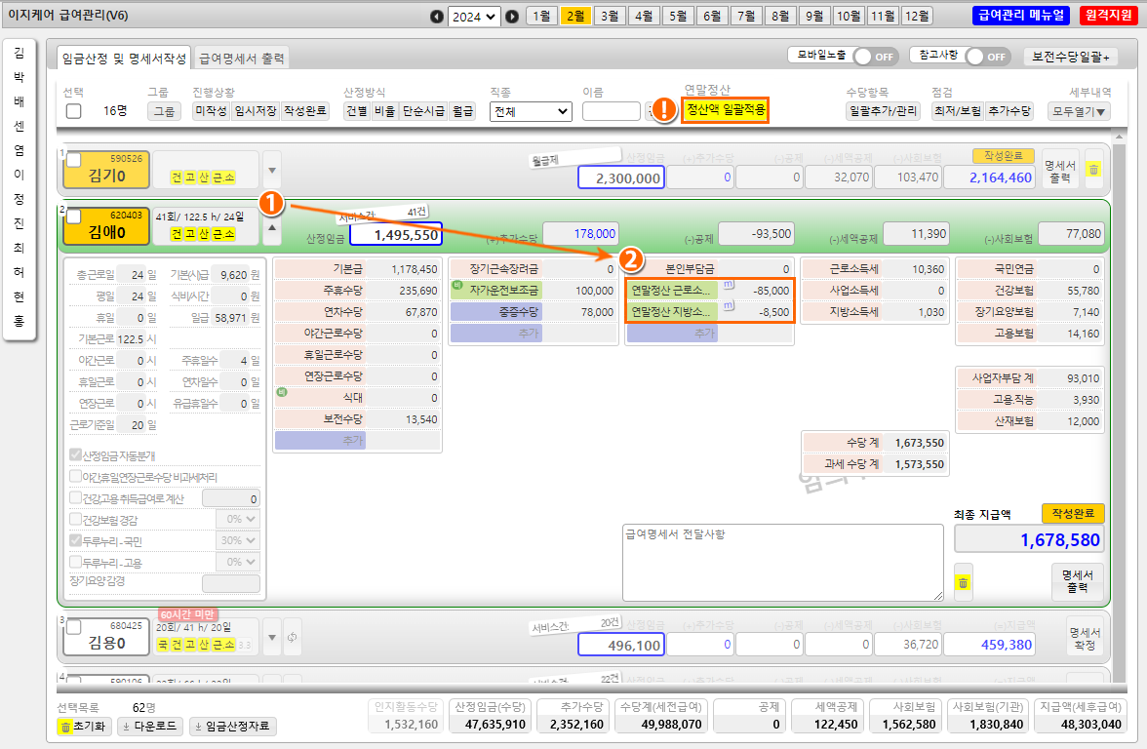
Task: Select the 3월 month tab
Action: click(x=610, y=16)
